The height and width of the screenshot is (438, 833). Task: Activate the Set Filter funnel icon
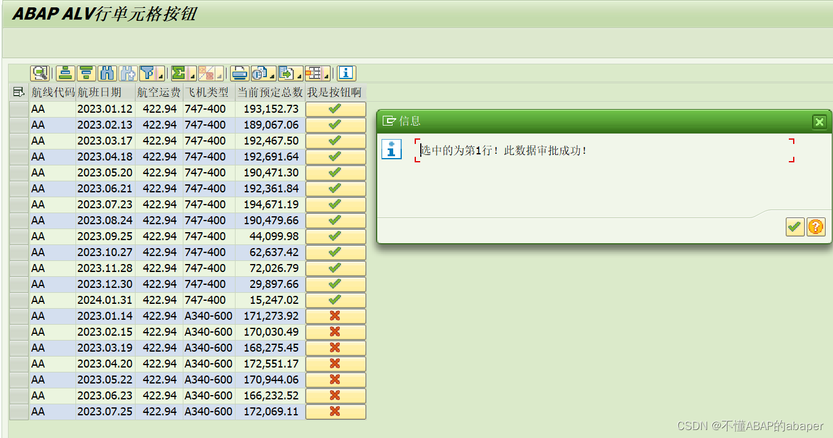[x=147, y=73]
